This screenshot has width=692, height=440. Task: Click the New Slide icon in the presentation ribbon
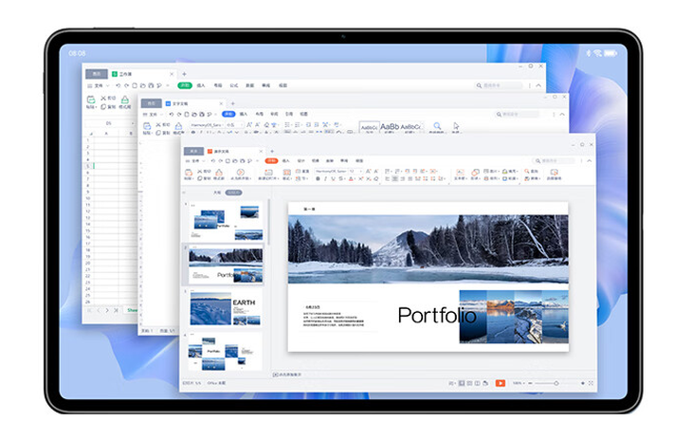(268, 172)
